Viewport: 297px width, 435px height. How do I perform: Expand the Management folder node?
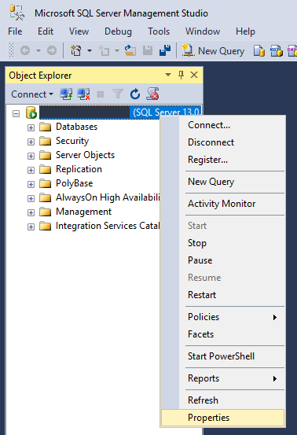[x=31, y=212]
